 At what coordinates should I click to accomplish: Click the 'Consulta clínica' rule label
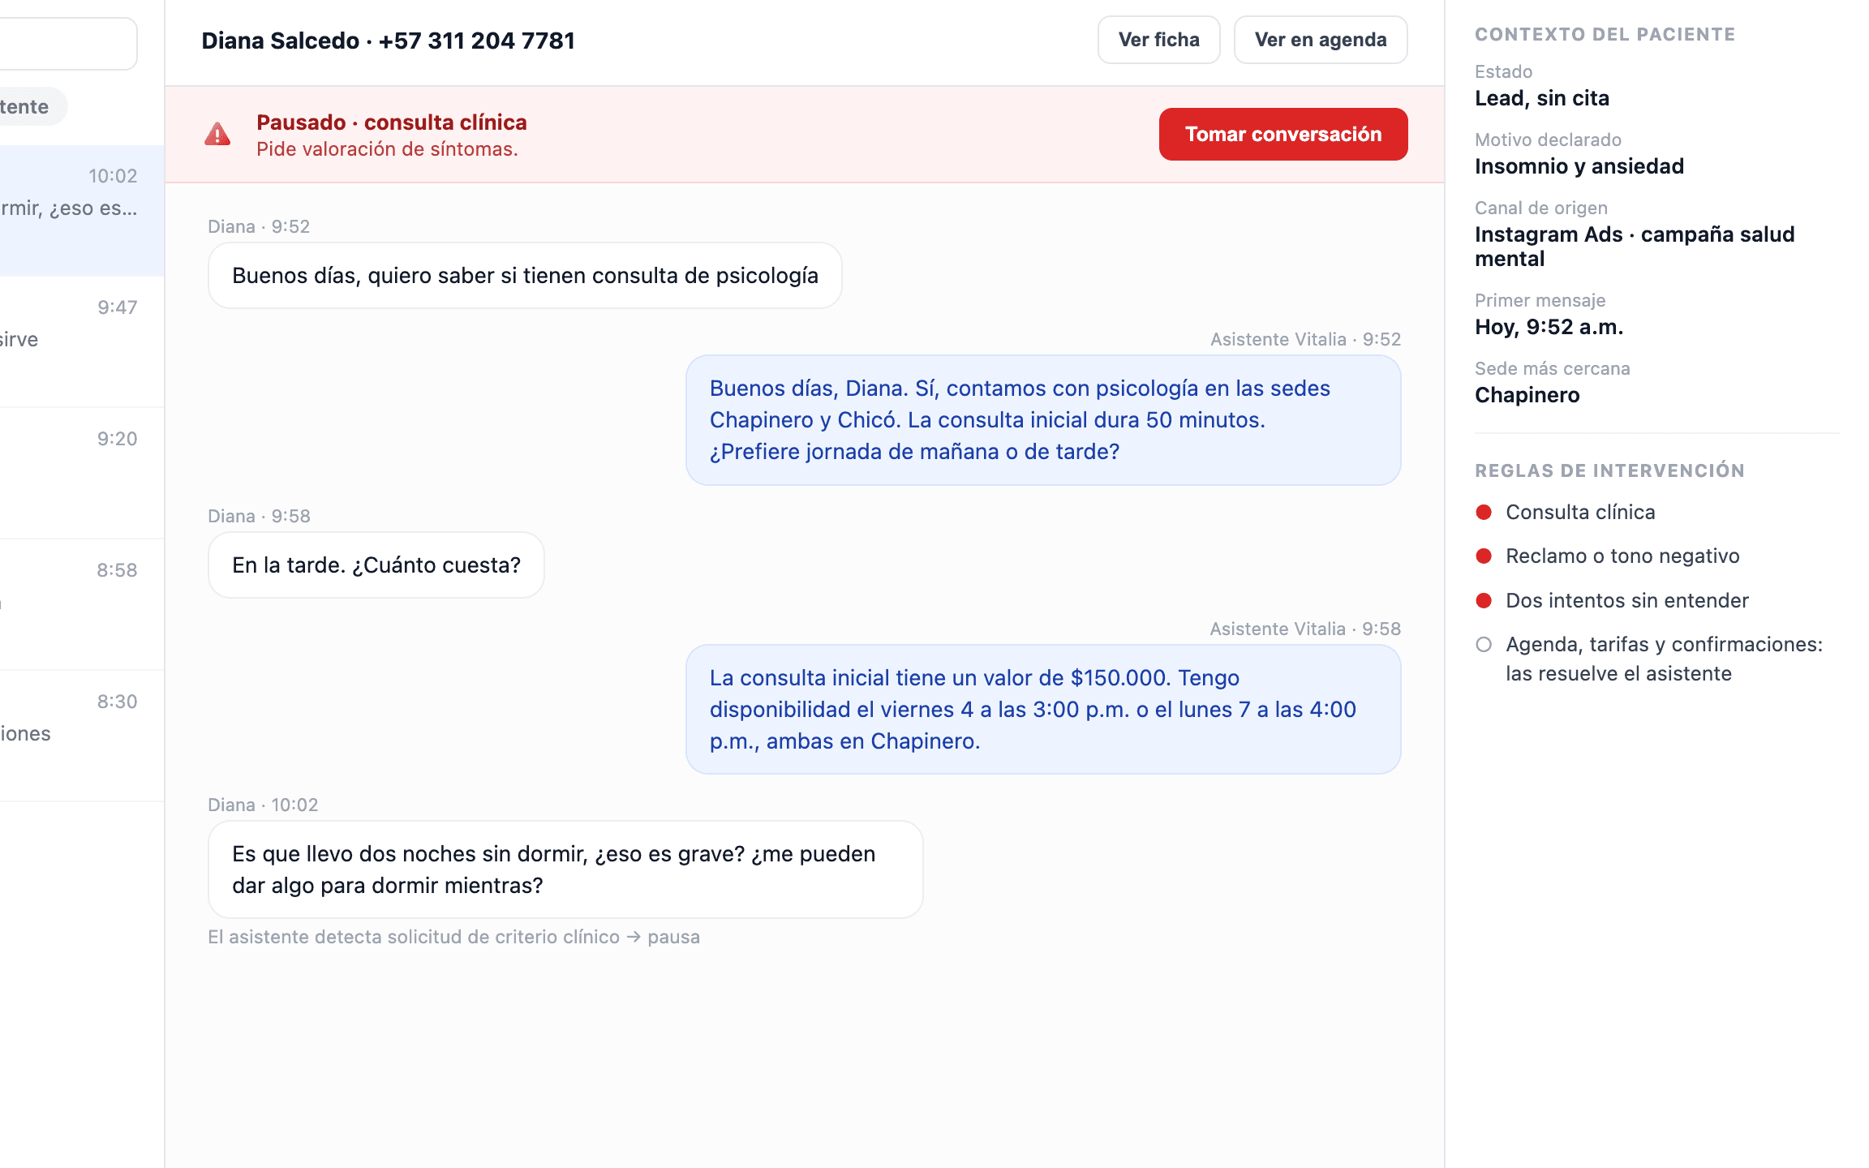pos(1580,512)
